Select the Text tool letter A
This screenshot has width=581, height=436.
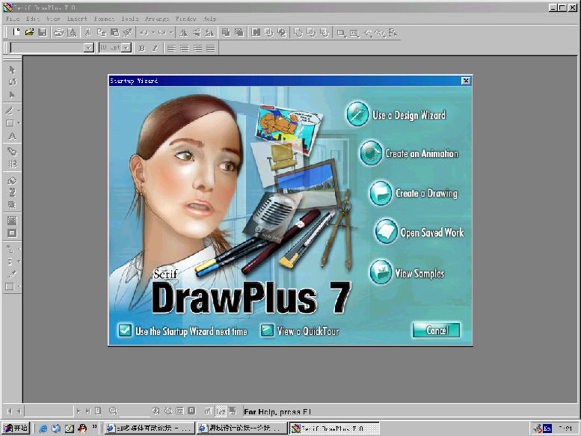12,136
